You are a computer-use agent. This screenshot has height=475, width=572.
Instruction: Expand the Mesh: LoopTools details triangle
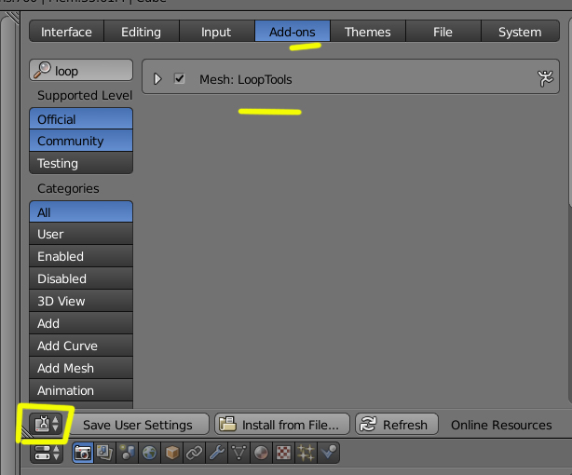pyautogui.click(x=157, y=78)
